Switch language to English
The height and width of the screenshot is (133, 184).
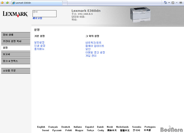click(41, 127)
